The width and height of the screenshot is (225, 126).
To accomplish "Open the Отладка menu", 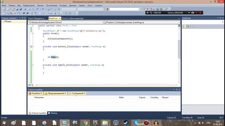I will [x=63, y=5].
